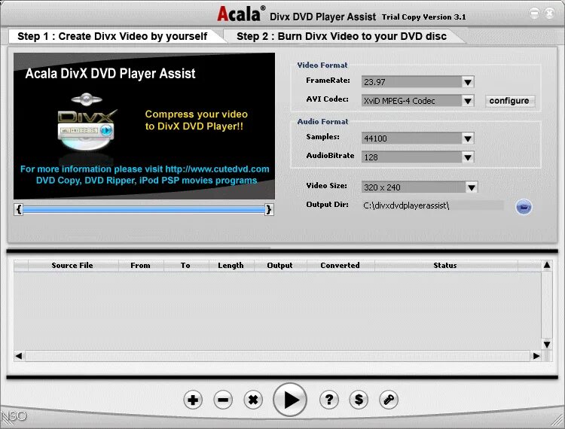Click the file list scroll down arrow
Screen dimensions: 565x429
pyautogui.click(x=547, y=345)
